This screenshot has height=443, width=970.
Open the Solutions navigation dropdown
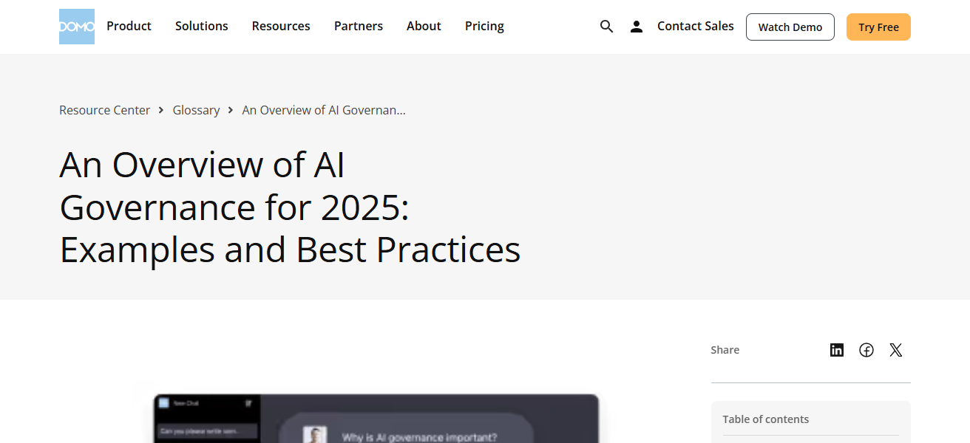[x=201, y=26]
